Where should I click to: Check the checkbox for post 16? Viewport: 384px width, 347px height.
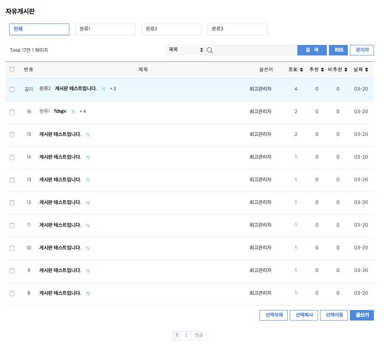(12, 112)
